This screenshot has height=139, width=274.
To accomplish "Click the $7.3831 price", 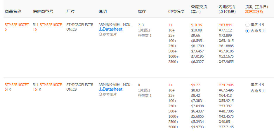I will 197,101.
